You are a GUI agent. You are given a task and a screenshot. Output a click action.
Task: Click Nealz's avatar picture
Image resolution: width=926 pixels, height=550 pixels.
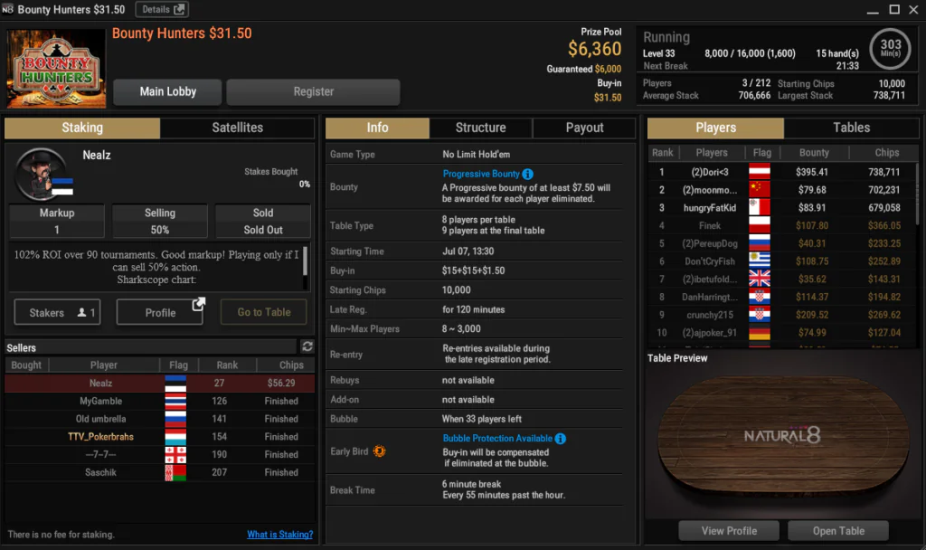pos(43,173)
